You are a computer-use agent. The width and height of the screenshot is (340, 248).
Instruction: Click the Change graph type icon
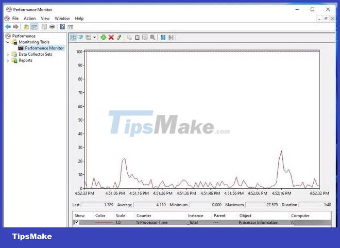88,38
